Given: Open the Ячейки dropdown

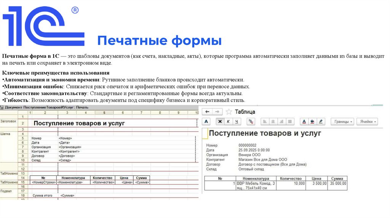Looking at the screenshot, I should (x=368, y=122).
